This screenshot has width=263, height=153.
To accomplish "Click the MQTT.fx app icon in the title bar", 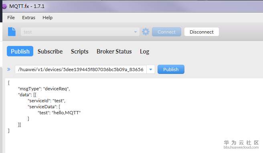I will click(x=4, y=6).
